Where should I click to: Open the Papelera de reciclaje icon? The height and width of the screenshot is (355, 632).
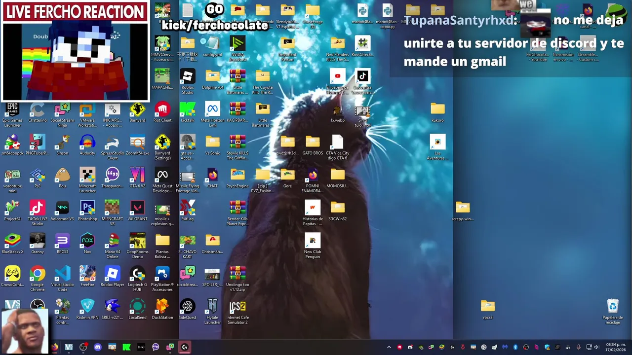(613, 312)
